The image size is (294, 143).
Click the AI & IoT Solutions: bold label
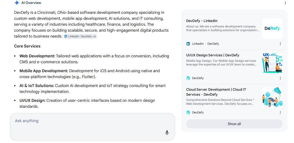click(37, 86)
